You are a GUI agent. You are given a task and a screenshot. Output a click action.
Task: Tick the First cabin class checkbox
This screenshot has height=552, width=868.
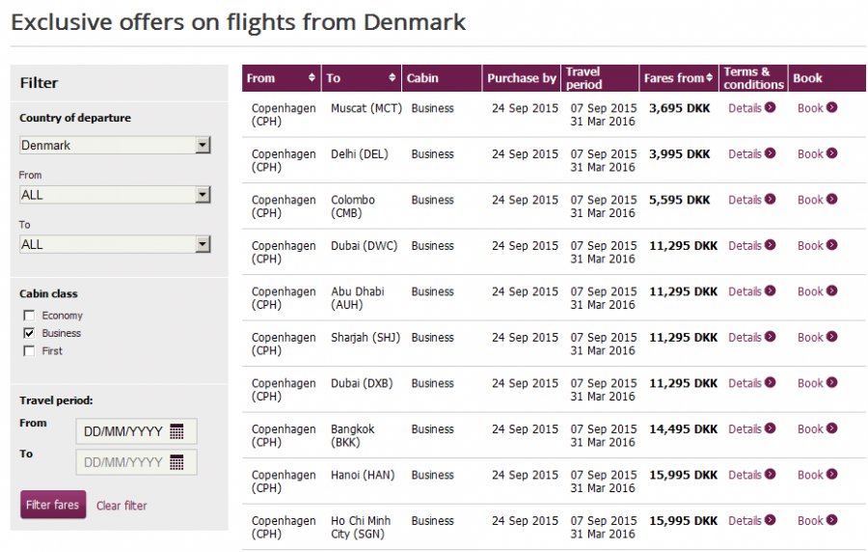(29, 351)
